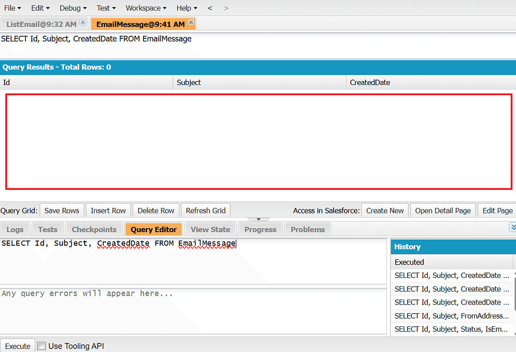Click the Save Rows button
Viewport: 516px width, 352px height.
click(62, 210)
